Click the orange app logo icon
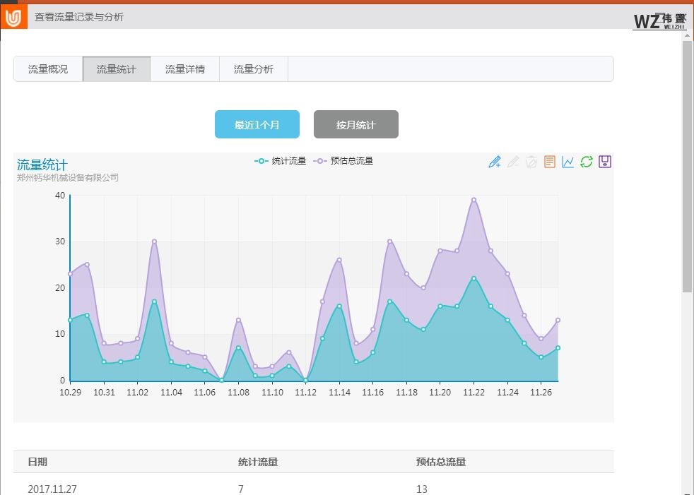Image resolution: width=694 pixels, height=495 pixels. 13,17
